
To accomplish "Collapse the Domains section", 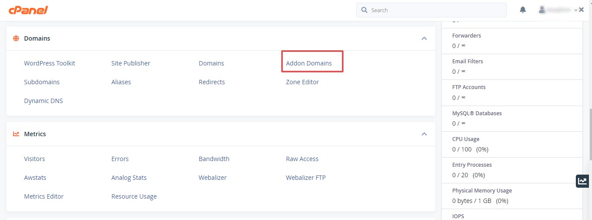I will point(424,38).
